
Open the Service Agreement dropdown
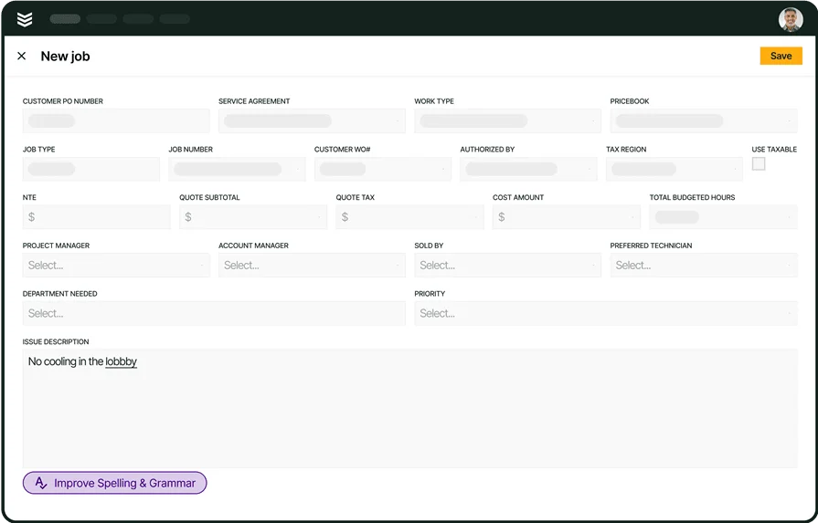point(312,120)
